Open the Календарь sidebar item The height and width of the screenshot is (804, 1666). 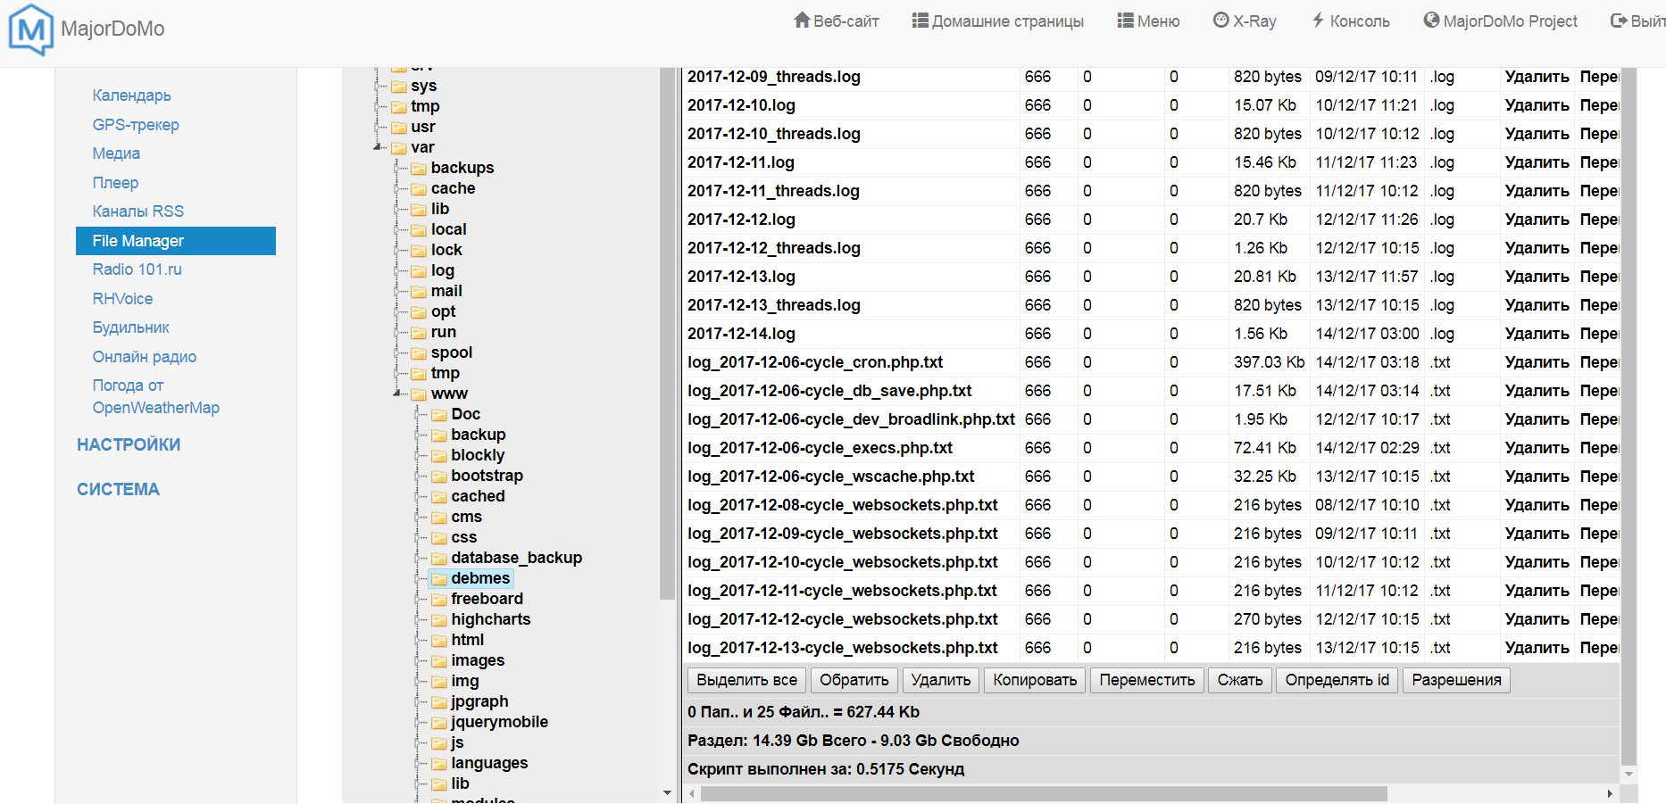131,95
